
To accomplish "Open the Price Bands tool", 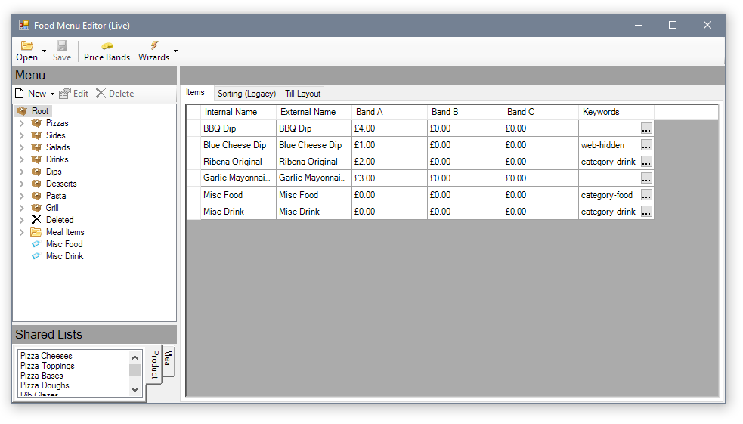I will click(x=107, y=46).
